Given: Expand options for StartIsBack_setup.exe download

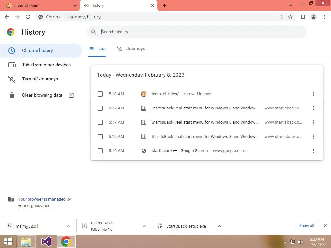Looking at the screenshot, I should pyautogui.click(x=219, y=226).
